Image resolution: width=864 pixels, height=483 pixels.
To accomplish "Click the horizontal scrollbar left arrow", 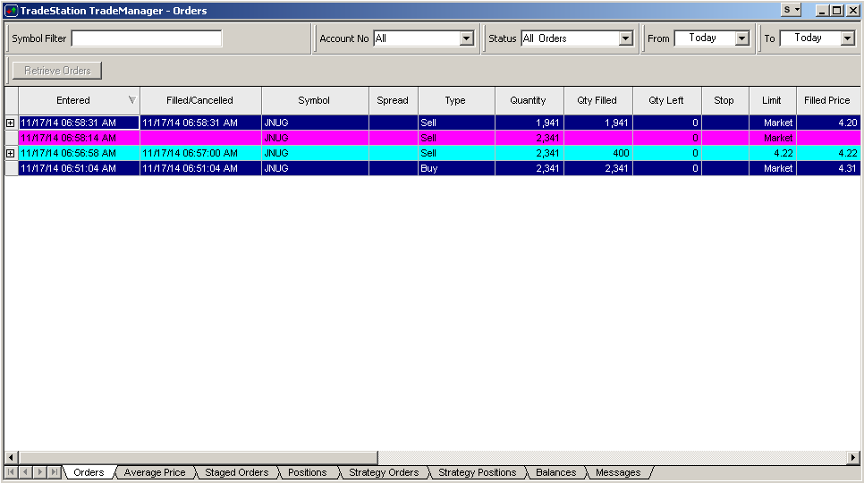I will (x=11, y=457).
